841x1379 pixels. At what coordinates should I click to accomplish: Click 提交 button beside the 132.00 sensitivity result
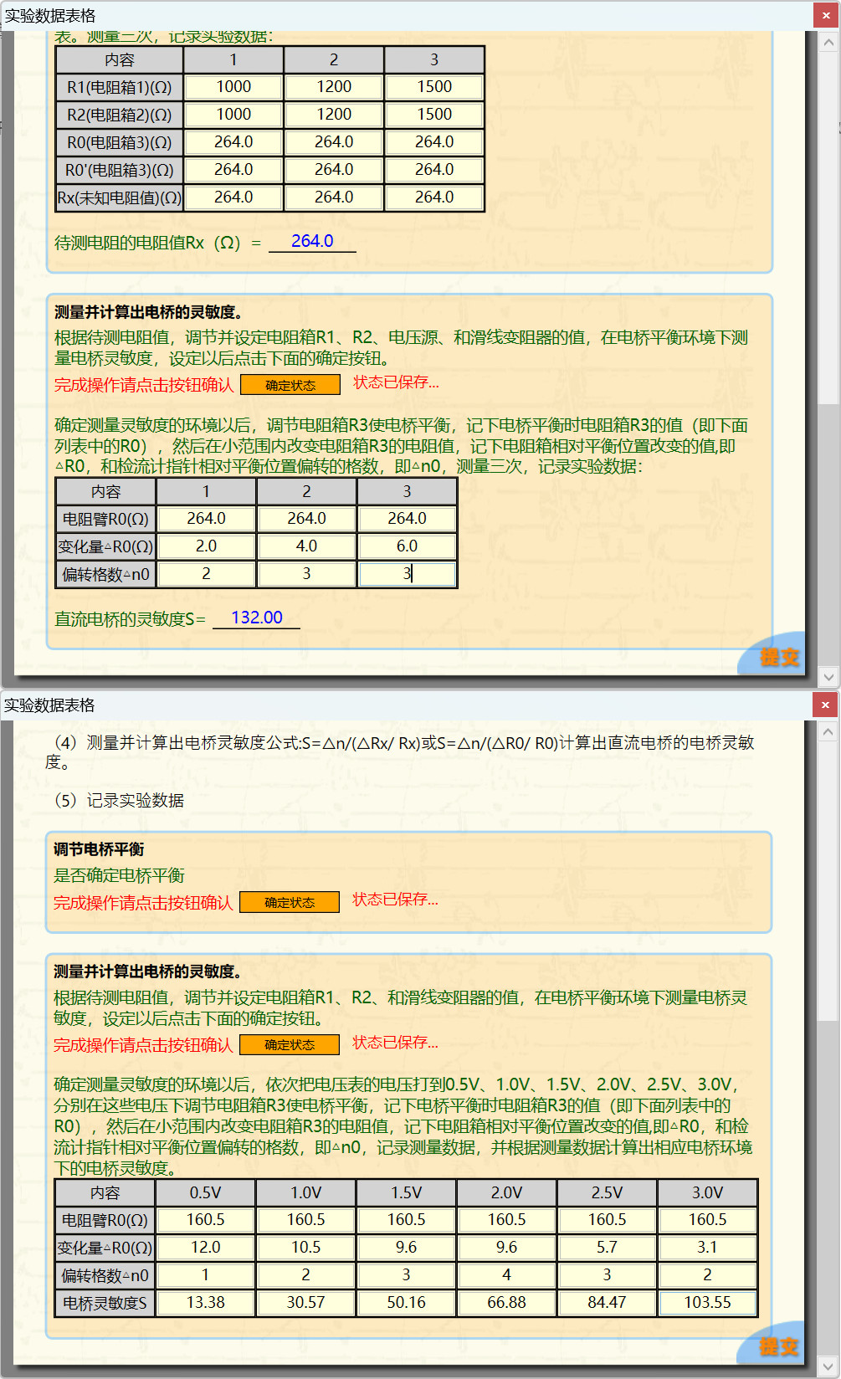pyautogui.click(x=778, y=657)
